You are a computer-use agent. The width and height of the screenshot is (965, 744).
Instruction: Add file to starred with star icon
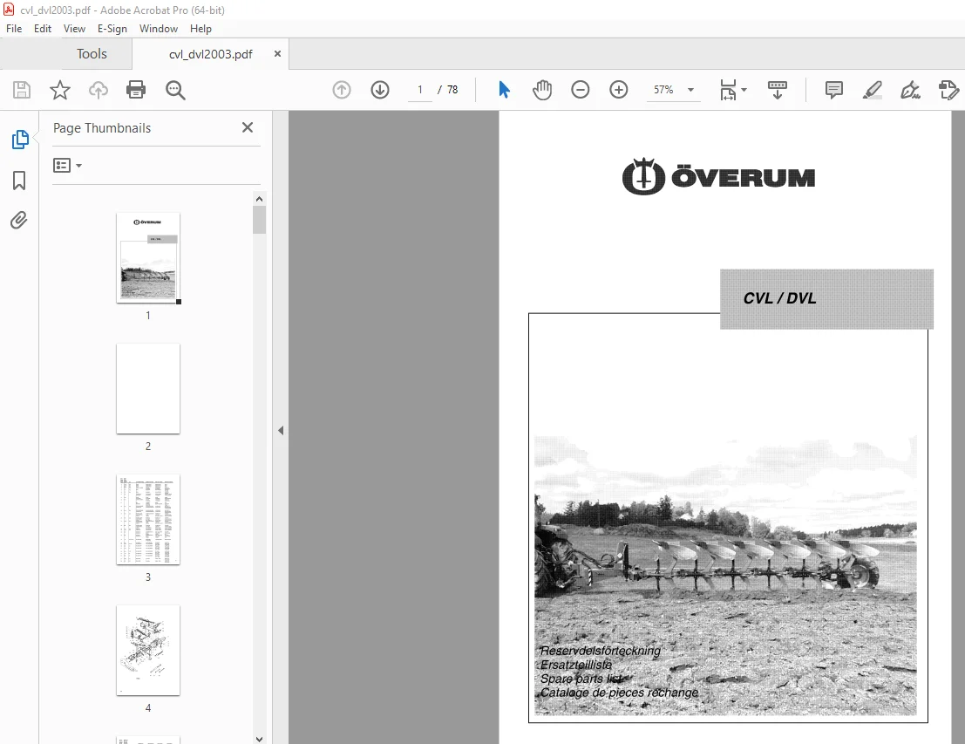59,90
